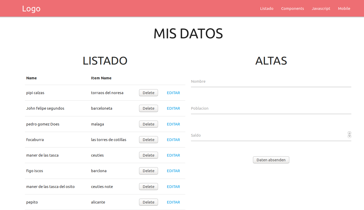Open the Javascript nav item
Image resolution: width=364 pixels, height=210 pixels.
[x=321, y=9]
